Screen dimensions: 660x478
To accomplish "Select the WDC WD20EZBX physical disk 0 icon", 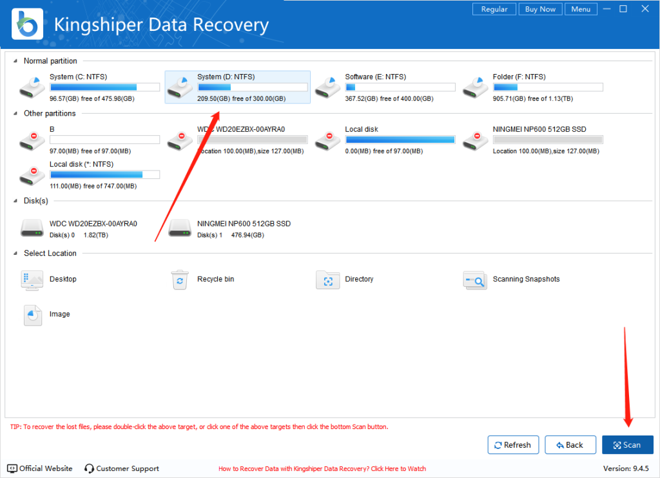I will 32,228.
